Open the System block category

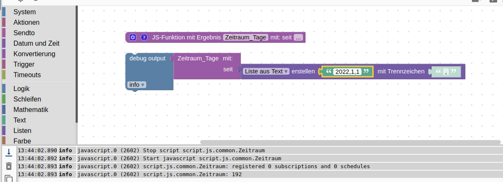pyautogui.click(x=24, y=12)
